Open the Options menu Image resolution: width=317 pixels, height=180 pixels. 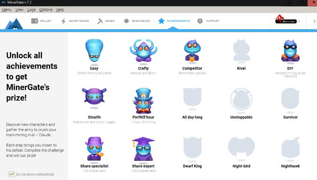coord(46,10)
